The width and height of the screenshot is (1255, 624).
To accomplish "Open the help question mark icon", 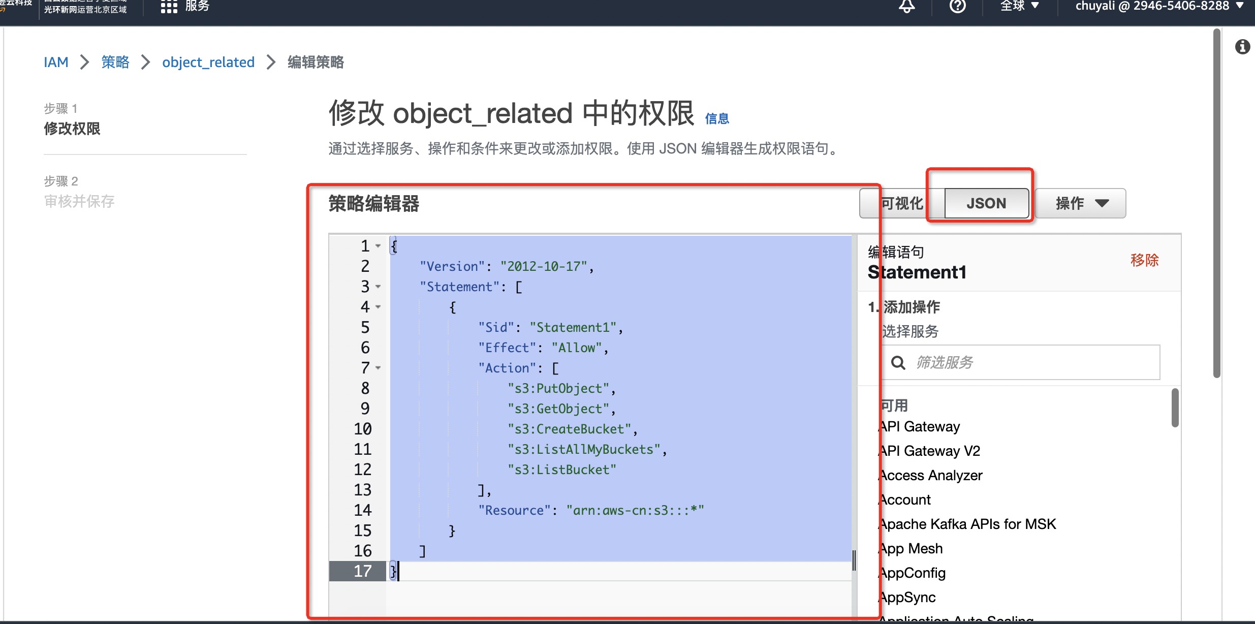I will coord(957,6).
